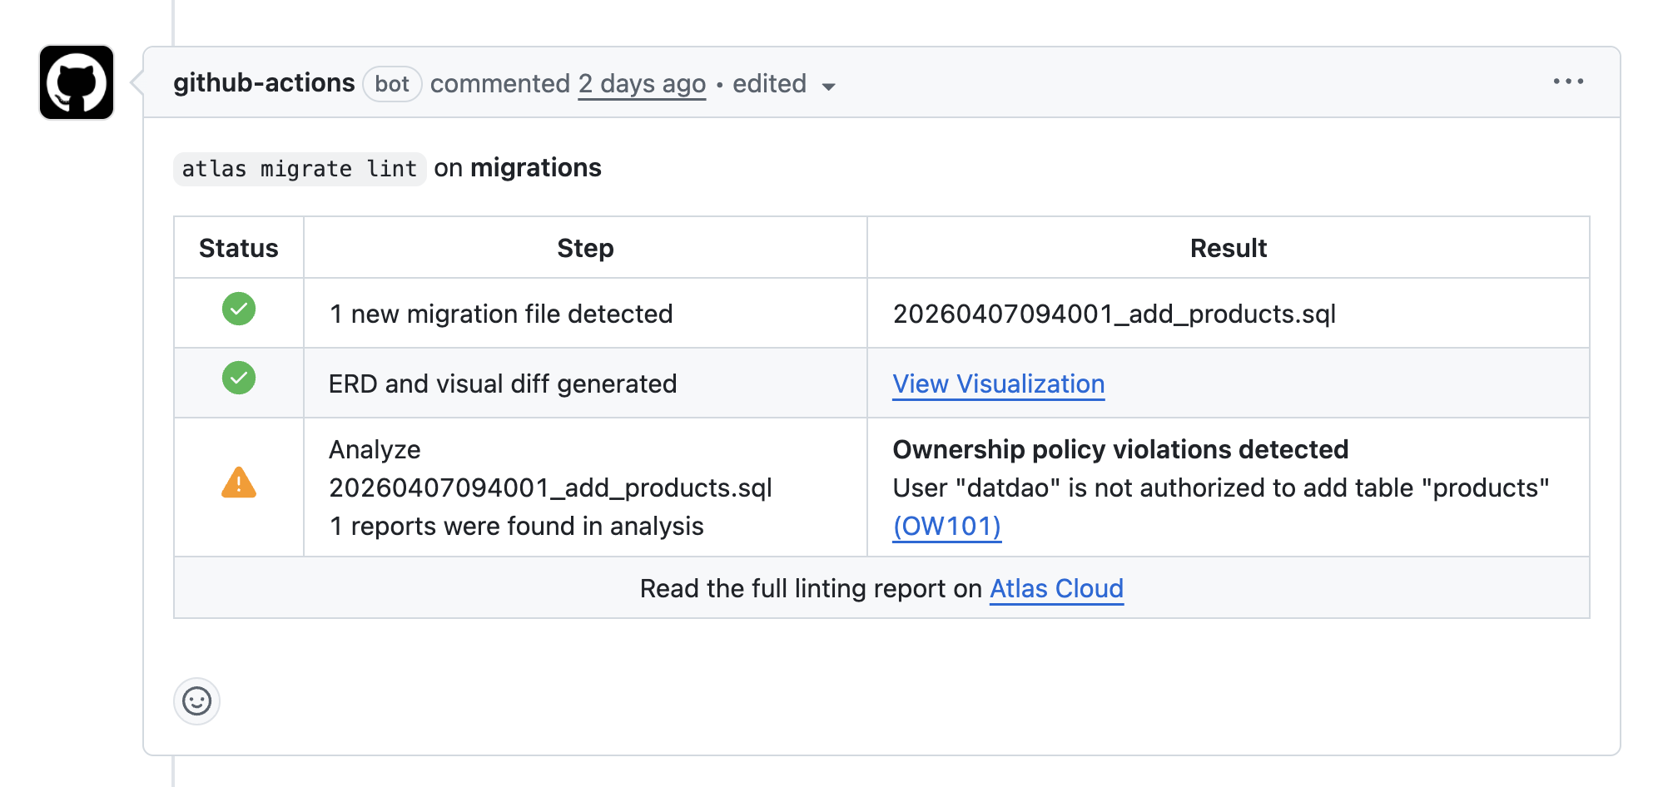1663x787 pixels.
Task: Click the 2 days ago timestamp
Action: (x=641, y=83)
